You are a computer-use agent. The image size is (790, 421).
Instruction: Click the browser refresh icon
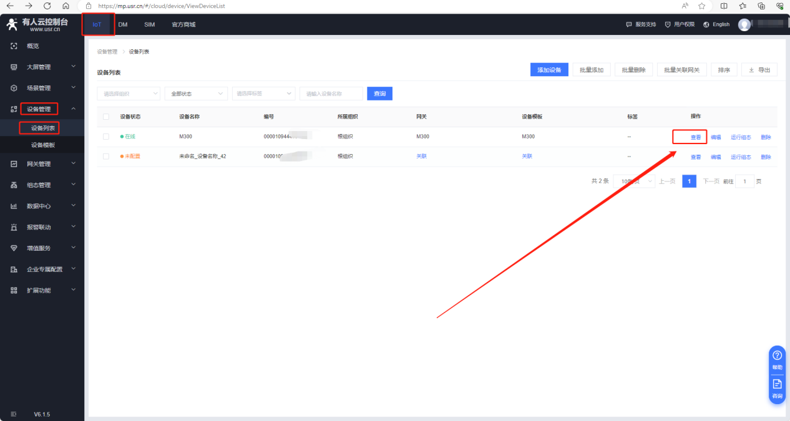click(47, 6)
